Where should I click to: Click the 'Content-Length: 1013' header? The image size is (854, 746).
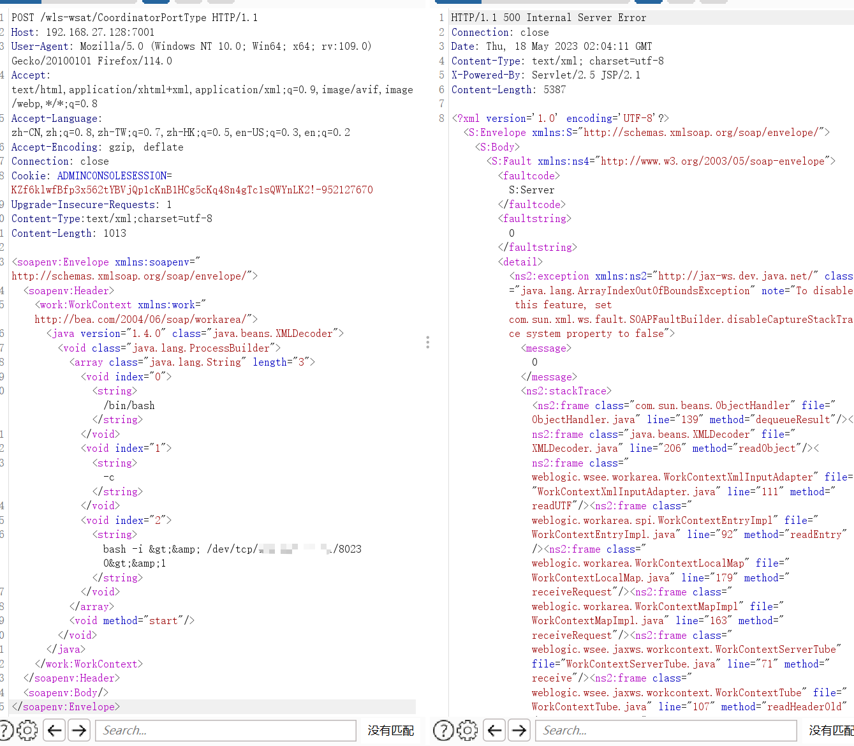point(69,234)
